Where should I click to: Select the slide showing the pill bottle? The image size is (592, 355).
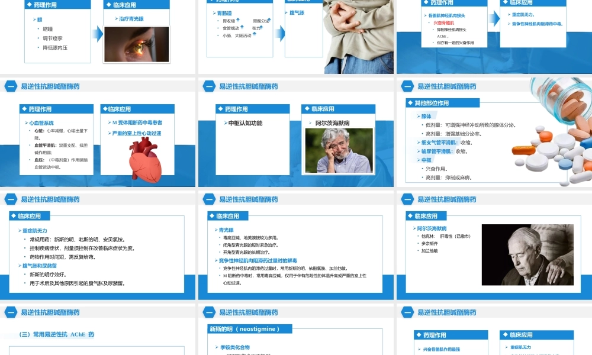coord(494,132)
